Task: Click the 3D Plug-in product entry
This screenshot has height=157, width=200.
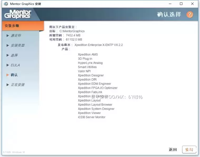Action: [x=85, y=59]
